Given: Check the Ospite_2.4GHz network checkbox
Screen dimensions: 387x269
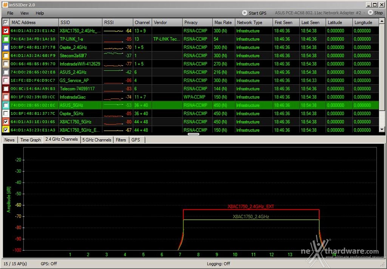Looking at the screenshot, I should tap(6, 47).
